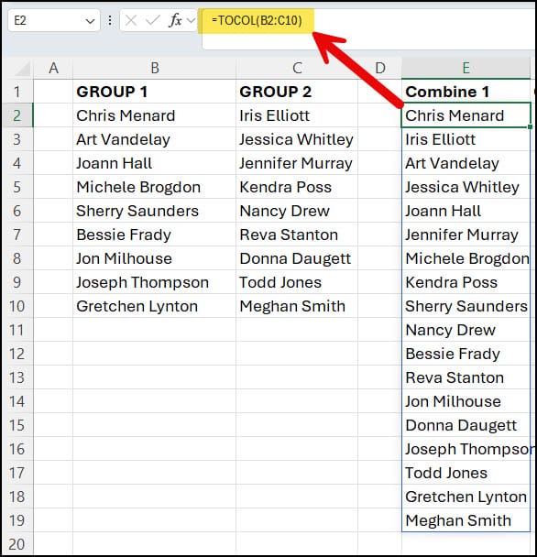Image resolution: width=537 pixels, height=557 pixels.
Task: Select row 1 header
Action: pyautogui.click(x=17, y=92)
